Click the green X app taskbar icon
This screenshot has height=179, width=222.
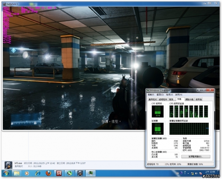point(69,173)
